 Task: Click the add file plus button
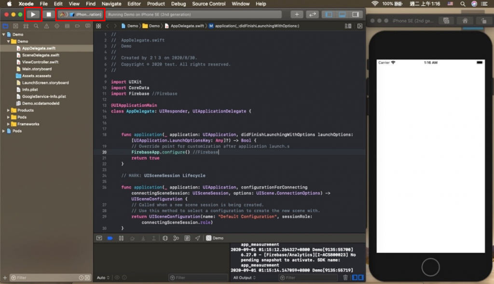5,278
